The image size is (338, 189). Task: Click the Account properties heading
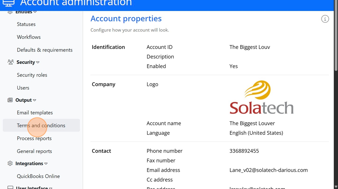126,19
